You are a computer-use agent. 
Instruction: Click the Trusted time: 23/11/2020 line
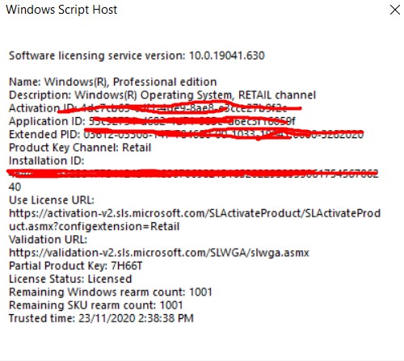[x=101, y=318]
